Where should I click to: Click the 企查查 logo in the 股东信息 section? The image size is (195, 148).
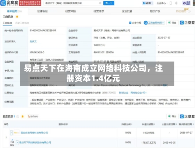coord(187,116)
